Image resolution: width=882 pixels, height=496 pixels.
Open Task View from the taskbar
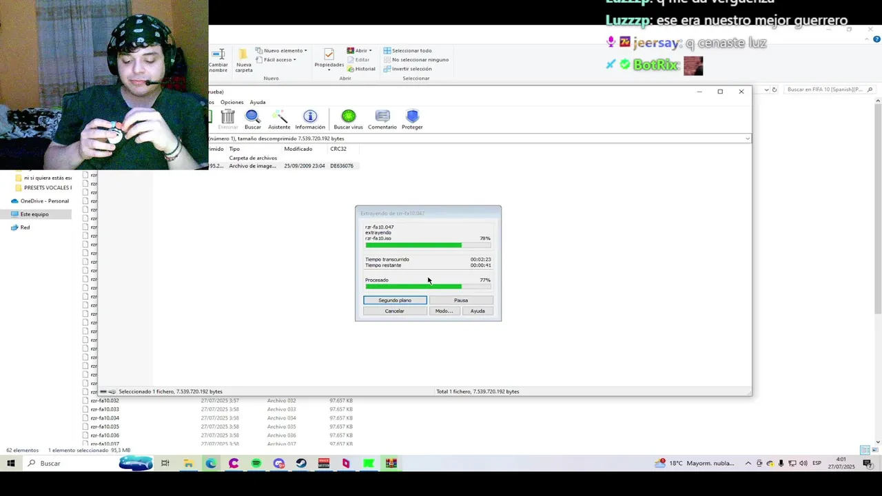[165, 464]
